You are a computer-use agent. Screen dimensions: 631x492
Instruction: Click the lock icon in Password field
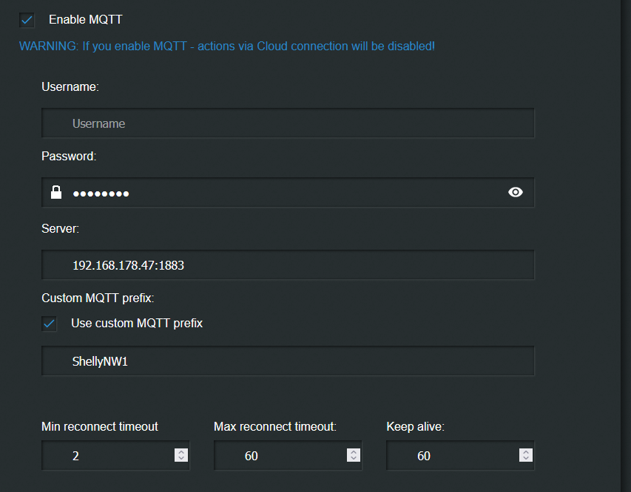point(55,192)
